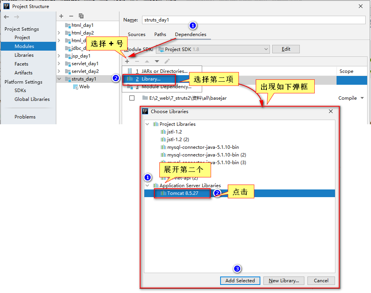Screen dimensions: 371x293
Task: Move dependency down with down arrow
Action: tap(157, 61)
